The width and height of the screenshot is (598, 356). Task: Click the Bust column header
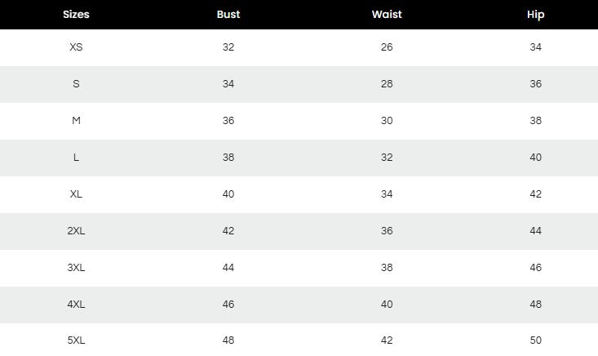point(228,15)
